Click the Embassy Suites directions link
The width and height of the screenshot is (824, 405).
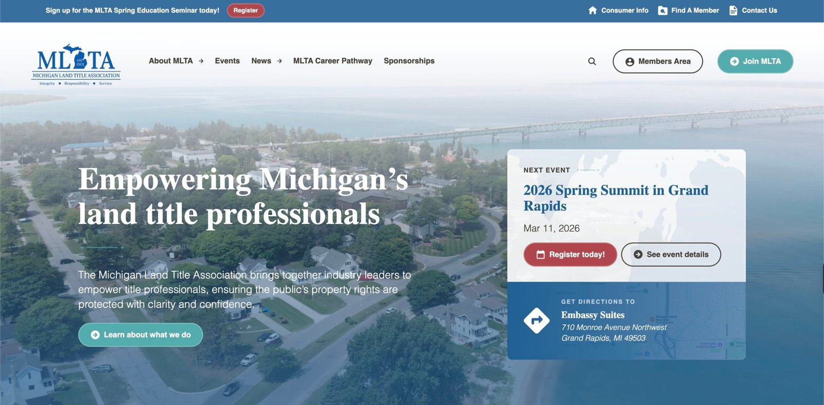[593, 315]
